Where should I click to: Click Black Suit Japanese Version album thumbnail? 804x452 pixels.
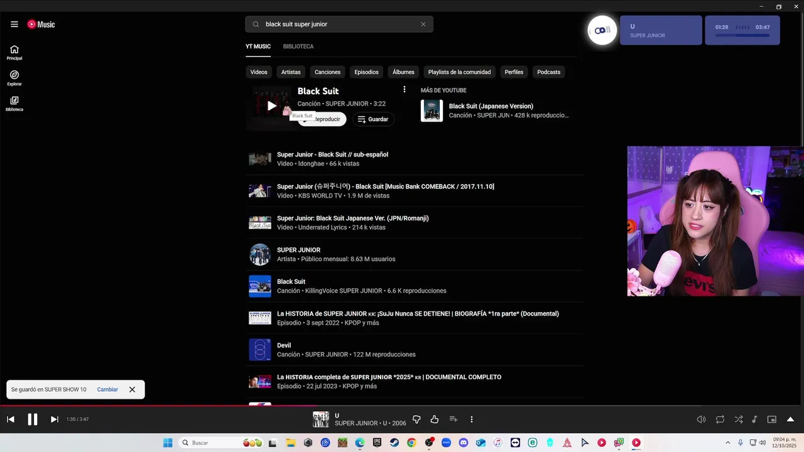[x=432, y=110]
